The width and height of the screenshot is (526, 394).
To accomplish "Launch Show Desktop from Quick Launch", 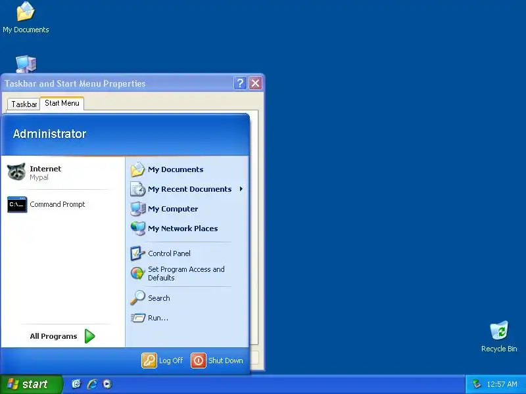I will tap(76, 384).
